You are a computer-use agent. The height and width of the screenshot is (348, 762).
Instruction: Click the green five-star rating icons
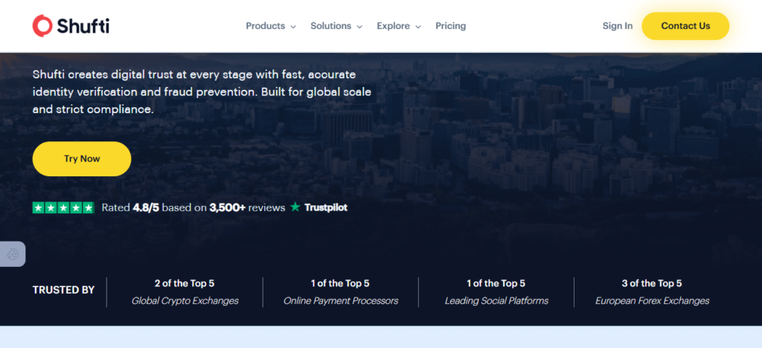coord(63,207)
